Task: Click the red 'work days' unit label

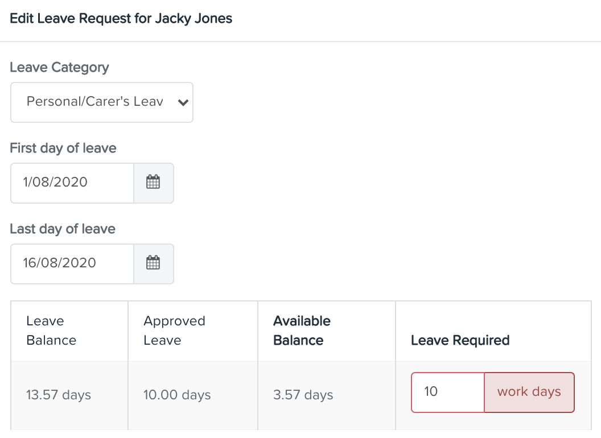Action: pos(529,392)
